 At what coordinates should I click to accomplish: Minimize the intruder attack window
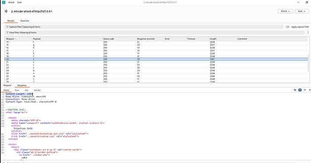pos(298,2)
